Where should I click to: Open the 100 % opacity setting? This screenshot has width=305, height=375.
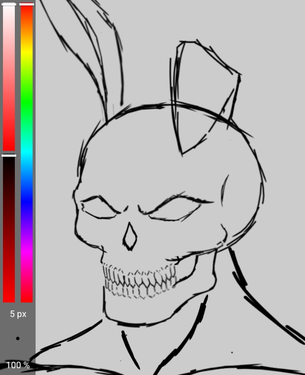click(17, 365)
